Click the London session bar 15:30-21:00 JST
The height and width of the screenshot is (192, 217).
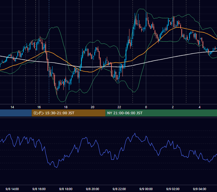click(x=69, y=113)
